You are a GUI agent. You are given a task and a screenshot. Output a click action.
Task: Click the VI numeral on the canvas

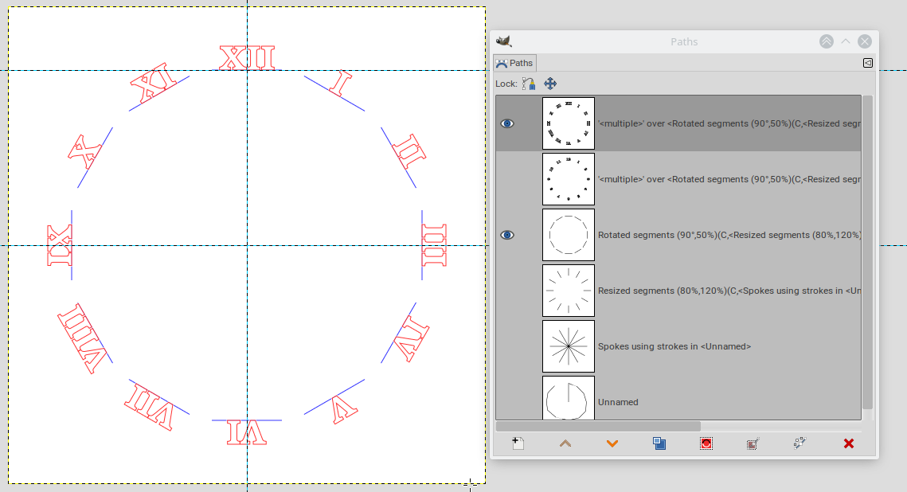[x=247, y=432]
